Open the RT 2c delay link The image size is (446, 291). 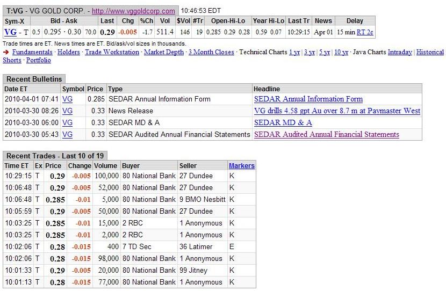click(365, 32)
